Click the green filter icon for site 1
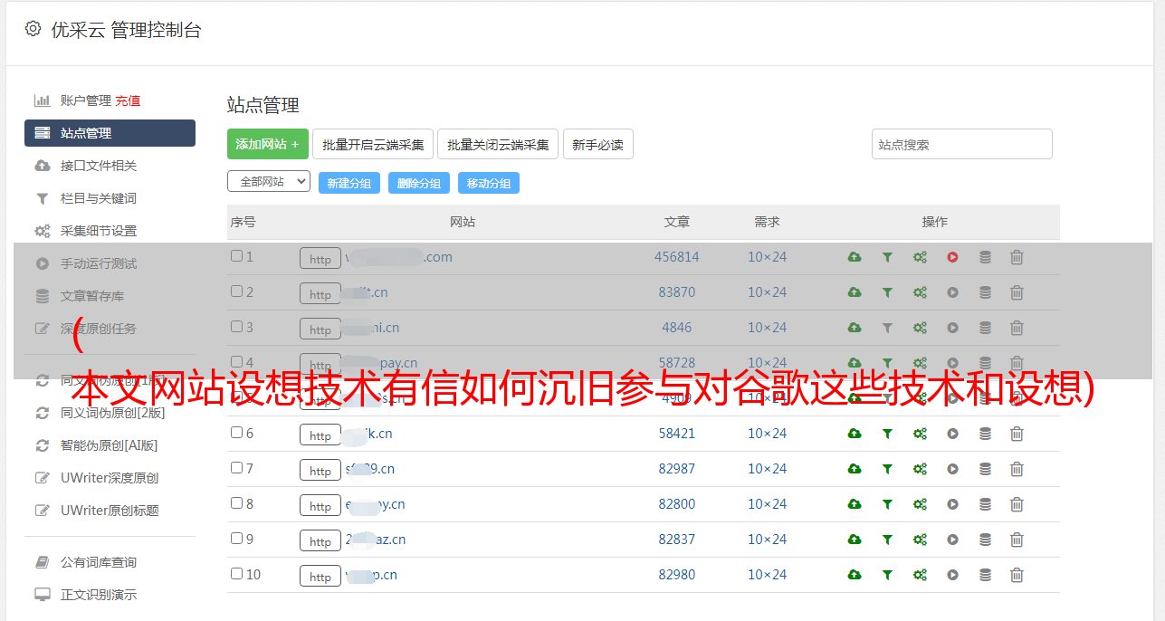Screen dimensions: 1165x621 (x=887, y=257)
